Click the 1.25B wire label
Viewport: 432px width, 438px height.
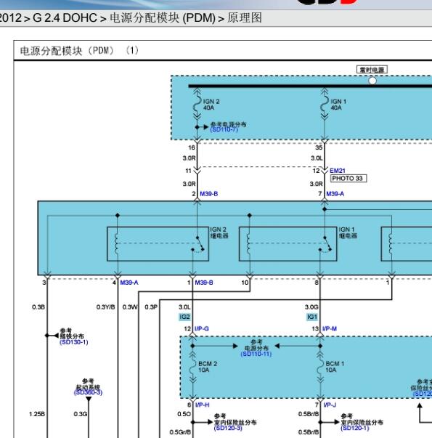click(37, 414)
